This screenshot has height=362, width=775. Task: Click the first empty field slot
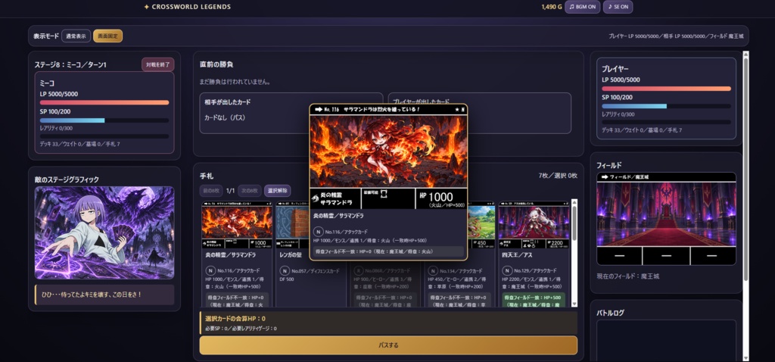point(619,256)
